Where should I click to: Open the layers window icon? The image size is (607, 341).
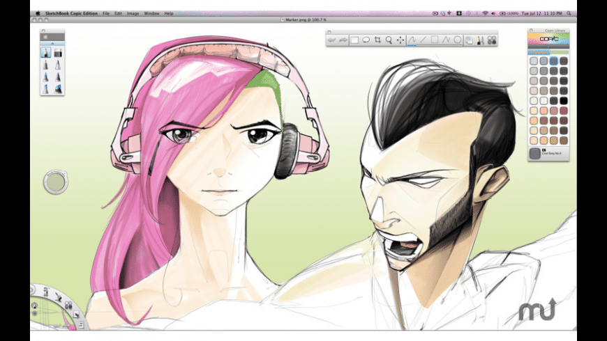(469, 40)
